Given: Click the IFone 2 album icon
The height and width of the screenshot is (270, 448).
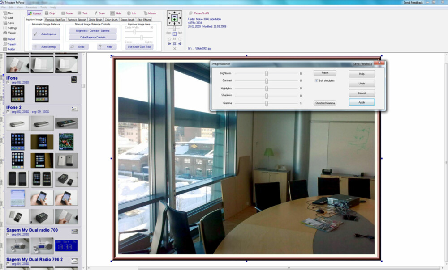Looking at the screenshot, I should [74, 109].
